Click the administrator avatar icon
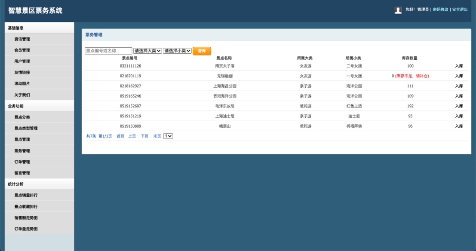 click(x=398, y=10)
